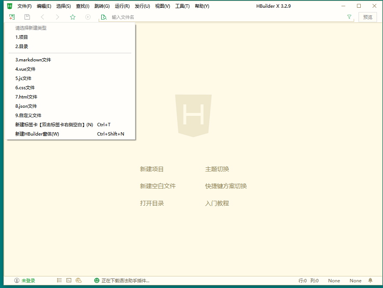This screenshot has width=383, height=288.
Task: Click the 入门教程 link
Action: 217,203
